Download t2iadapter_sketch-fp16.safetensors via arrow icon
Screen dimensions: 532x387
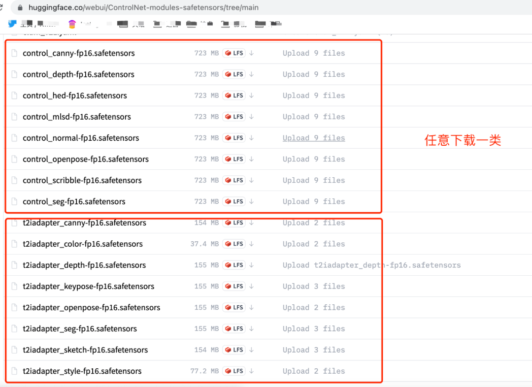(251, 350)
